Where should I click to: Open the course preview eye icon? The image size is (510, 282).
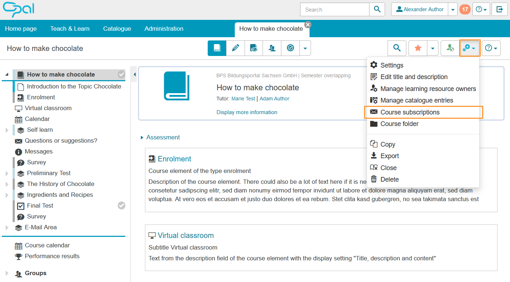pos(254,48)
